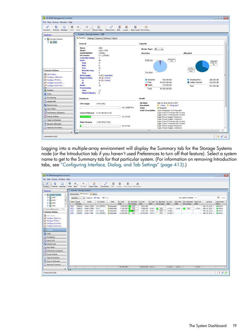The width and height of the screenshot is (252, 336).
Task: Expand s020 node in lower console tree
Action: tap(48, 197)
